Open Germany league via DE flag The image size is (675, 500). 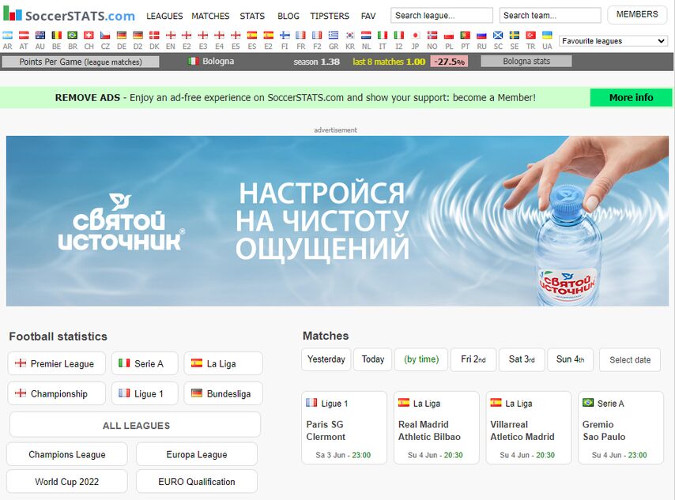pyautogui.click(x=122, y=36)
